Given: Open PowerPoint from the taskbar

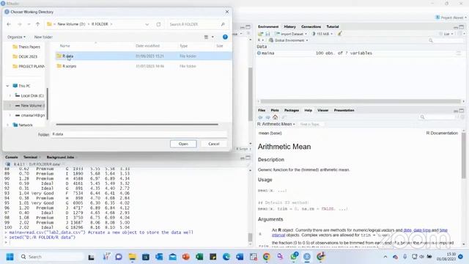Looking at the screenshot, I should click(x=186, y=257).
